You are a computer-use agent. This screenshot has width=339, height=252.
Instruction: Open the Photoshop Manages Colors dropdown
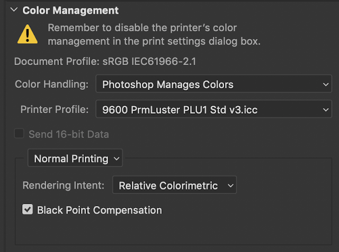tap(213, 84)
